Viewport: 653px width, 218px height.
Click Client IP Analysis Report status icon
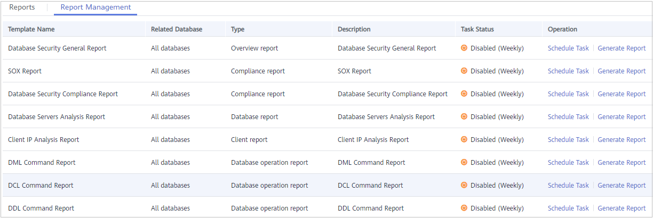tap(464, 139)
